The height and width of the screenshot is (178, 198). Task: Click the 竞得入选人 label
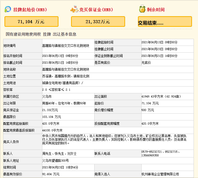pyautogui.click(x=102, y=174)
